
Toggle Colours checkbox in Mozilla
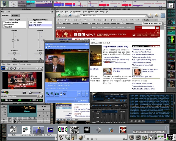coord(66,20)
